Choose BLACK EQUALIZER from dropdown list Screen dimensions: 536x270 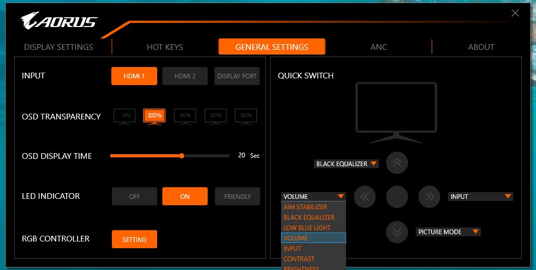[x=313, y=217]
